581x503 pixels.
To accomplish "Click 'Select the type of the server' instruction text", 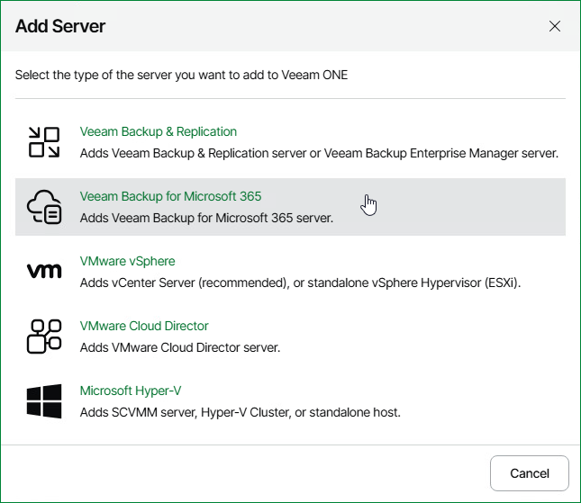I will pos(182,76).
